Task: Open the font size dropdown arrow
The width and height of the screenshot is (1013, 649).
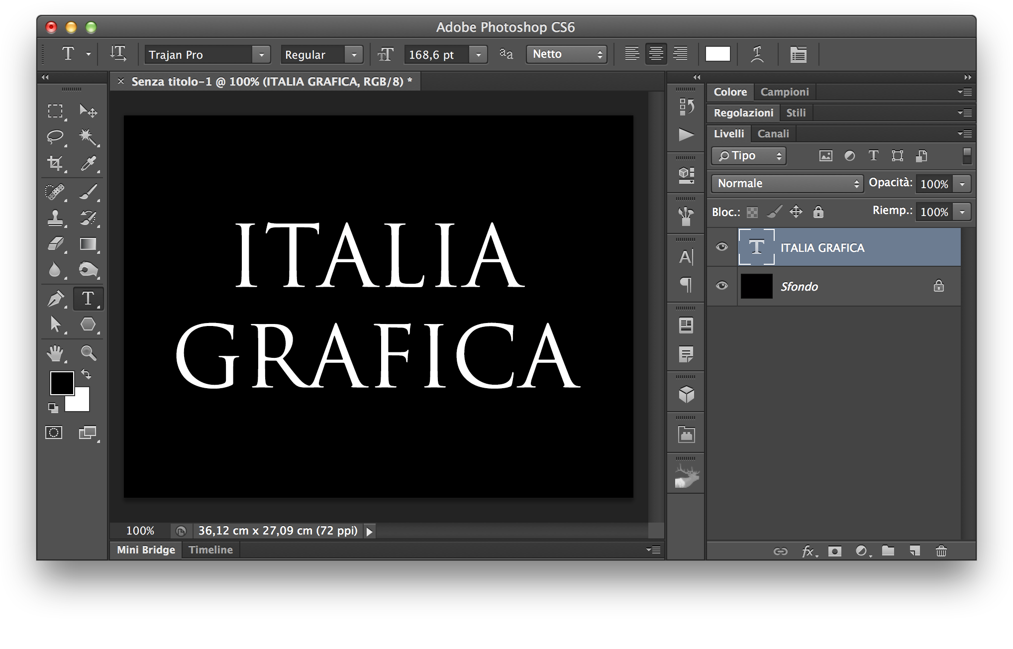Action: pyautogui.click(x=478, y=54)
